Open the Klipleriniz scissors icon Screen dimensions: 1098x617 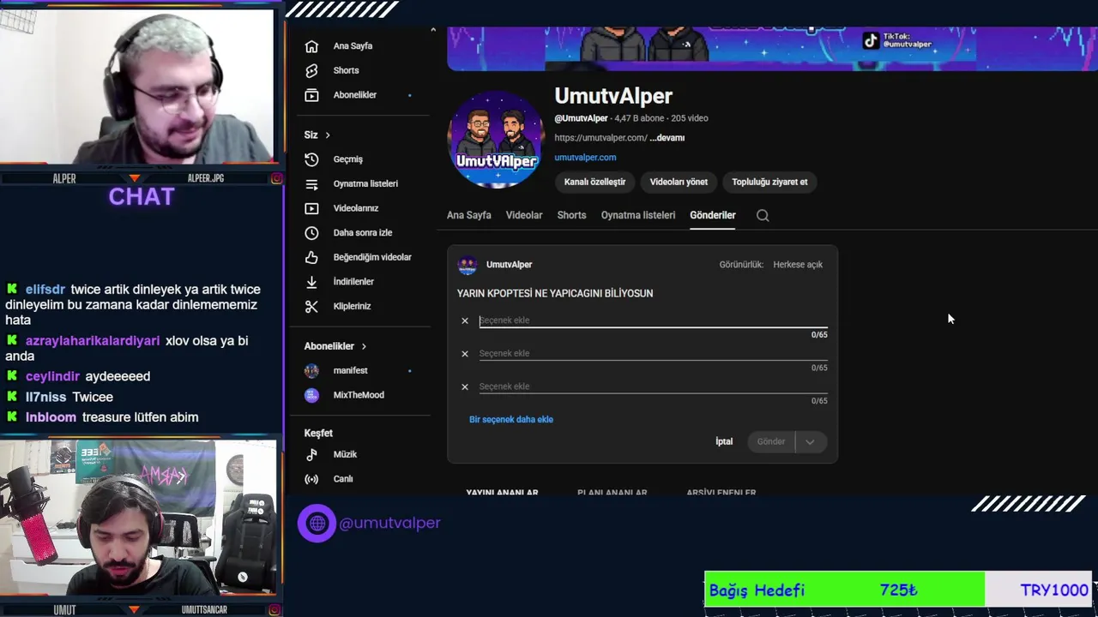pyautogui.click(x=311, y=306)
